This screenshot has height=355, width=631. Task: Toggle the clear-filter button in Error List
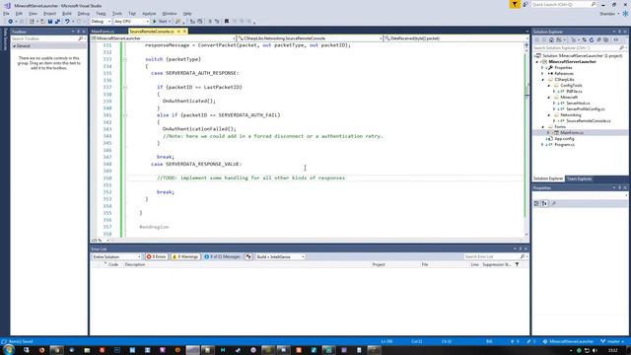click(248, 256)
